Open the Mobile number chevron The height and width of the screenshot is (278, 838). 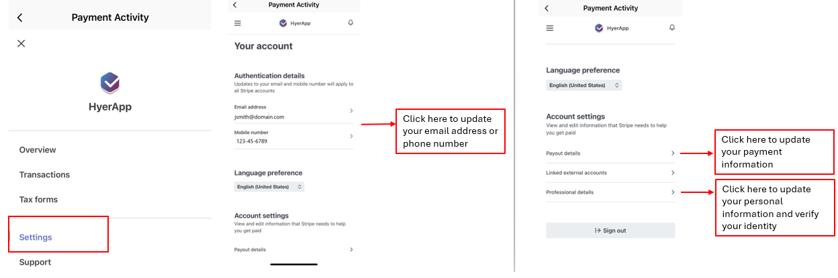point(351,137)
